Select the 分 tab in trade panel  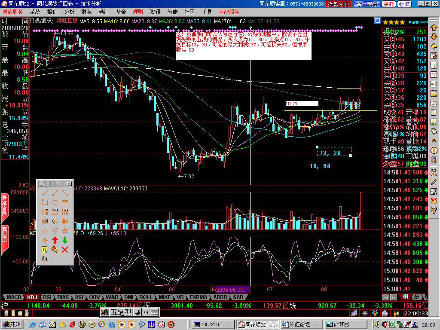417,296
